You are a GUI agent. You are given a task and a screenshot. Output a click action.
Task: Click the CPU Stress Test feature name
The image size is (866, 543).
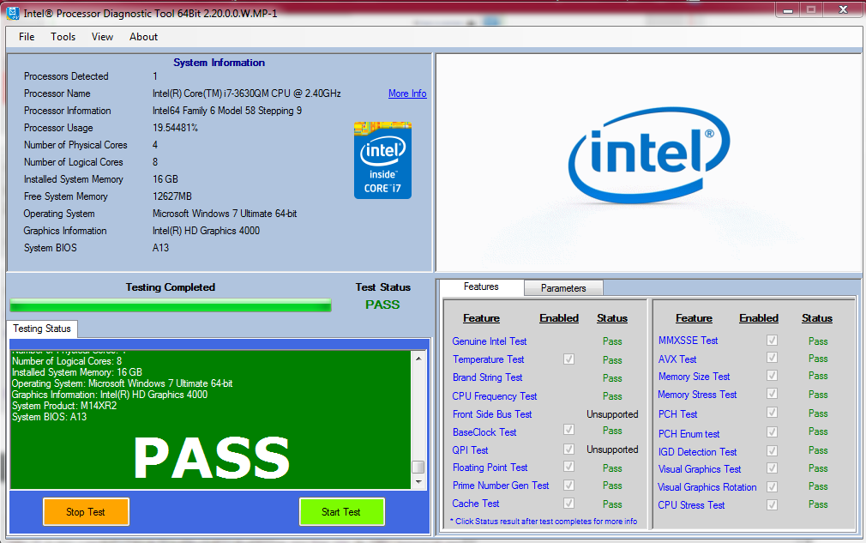click(691, 505)
